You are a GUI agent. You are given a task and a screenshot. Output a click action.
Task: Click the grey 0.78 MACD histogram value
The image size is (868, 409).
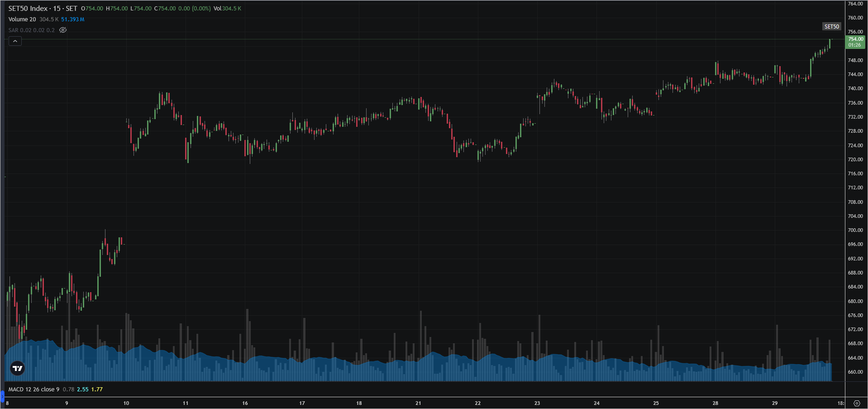pyautogui.click(x=68, y=389)
